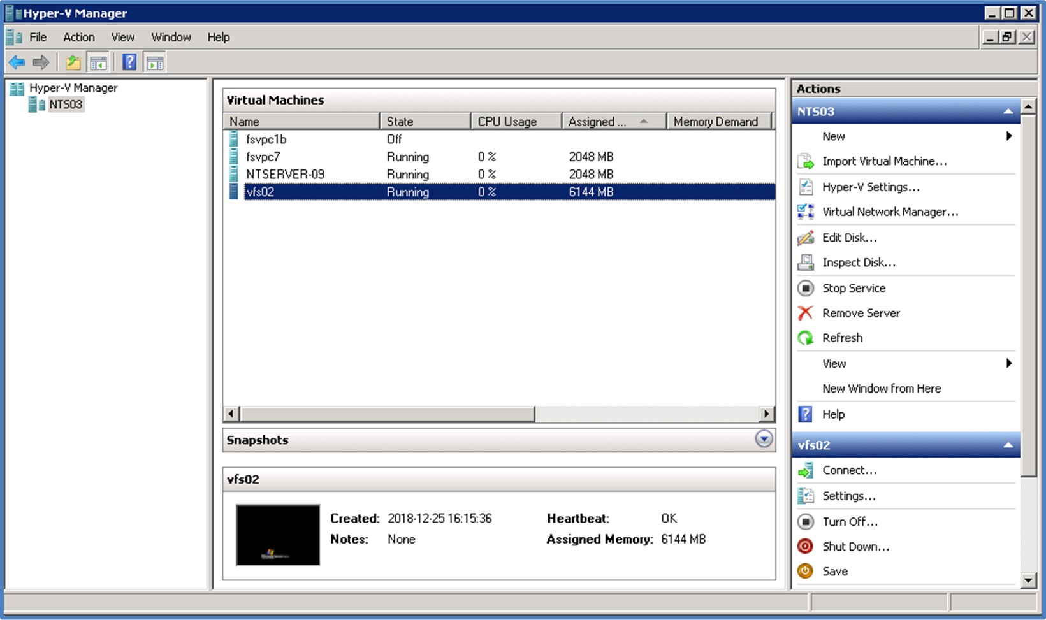Screen dimensions: 1046x620
Task: Open Virtual Network Manager
Action: tap(889, 212)
